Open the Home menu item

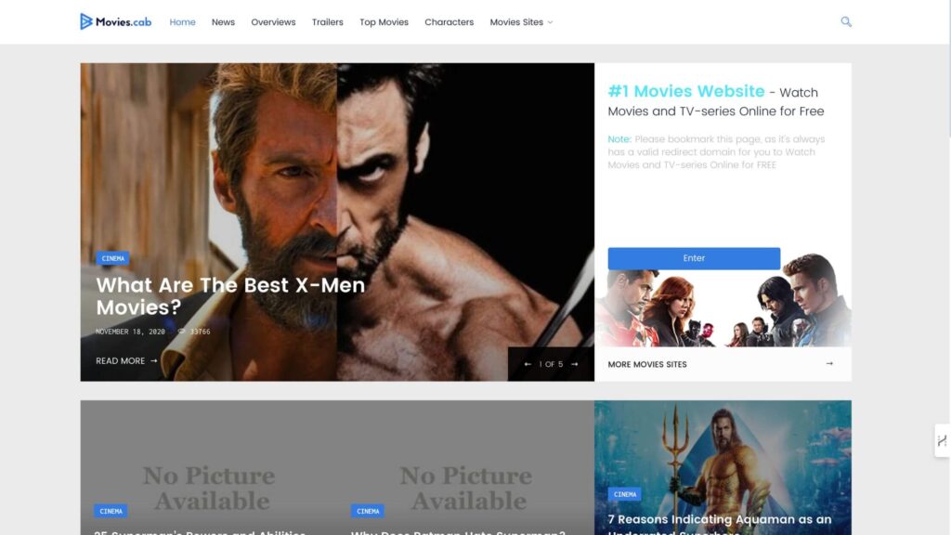tap(182, 22)
